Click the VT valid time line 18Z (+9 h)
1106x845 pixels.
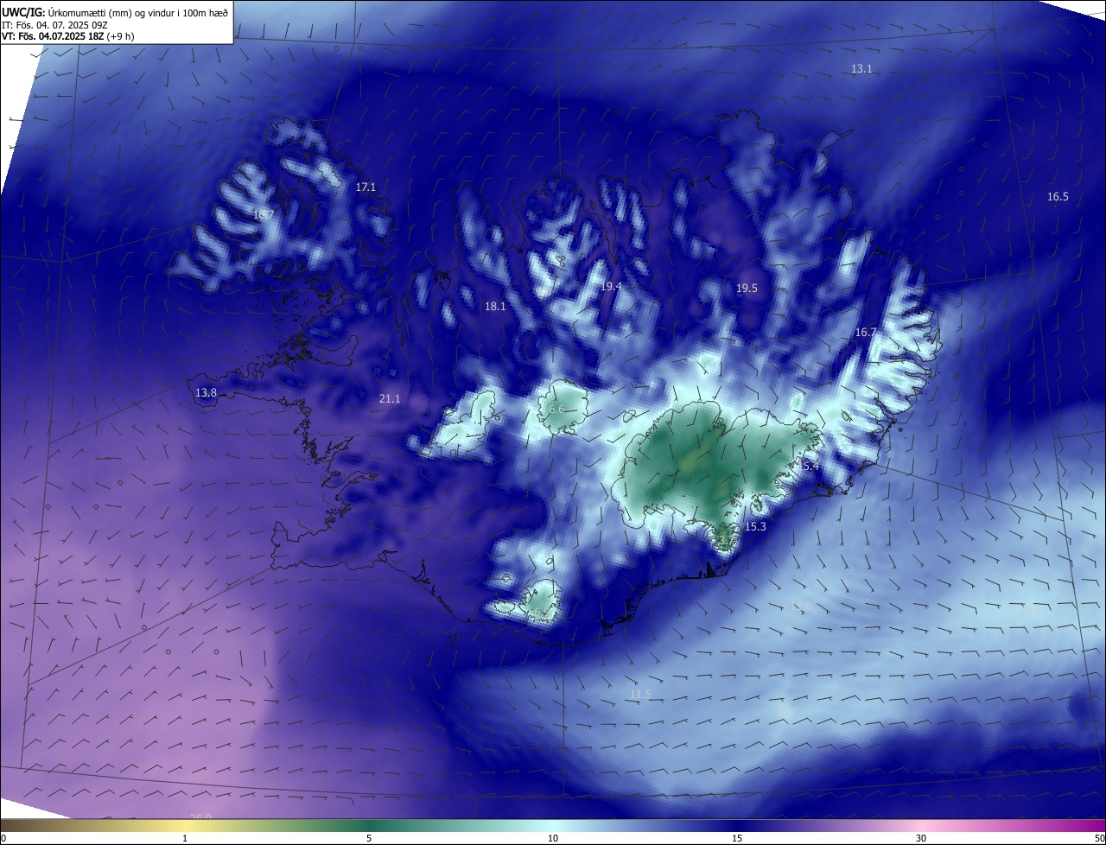click(x=67, y=36)
